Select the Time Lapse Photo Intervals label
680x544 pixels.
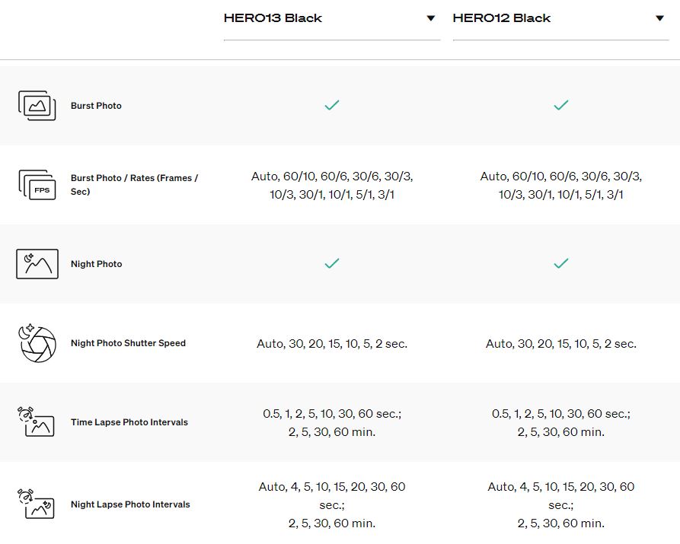[x=129, y=422]
